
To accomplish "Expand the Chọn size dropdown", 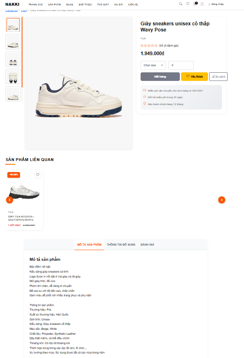I will point(153,65).
